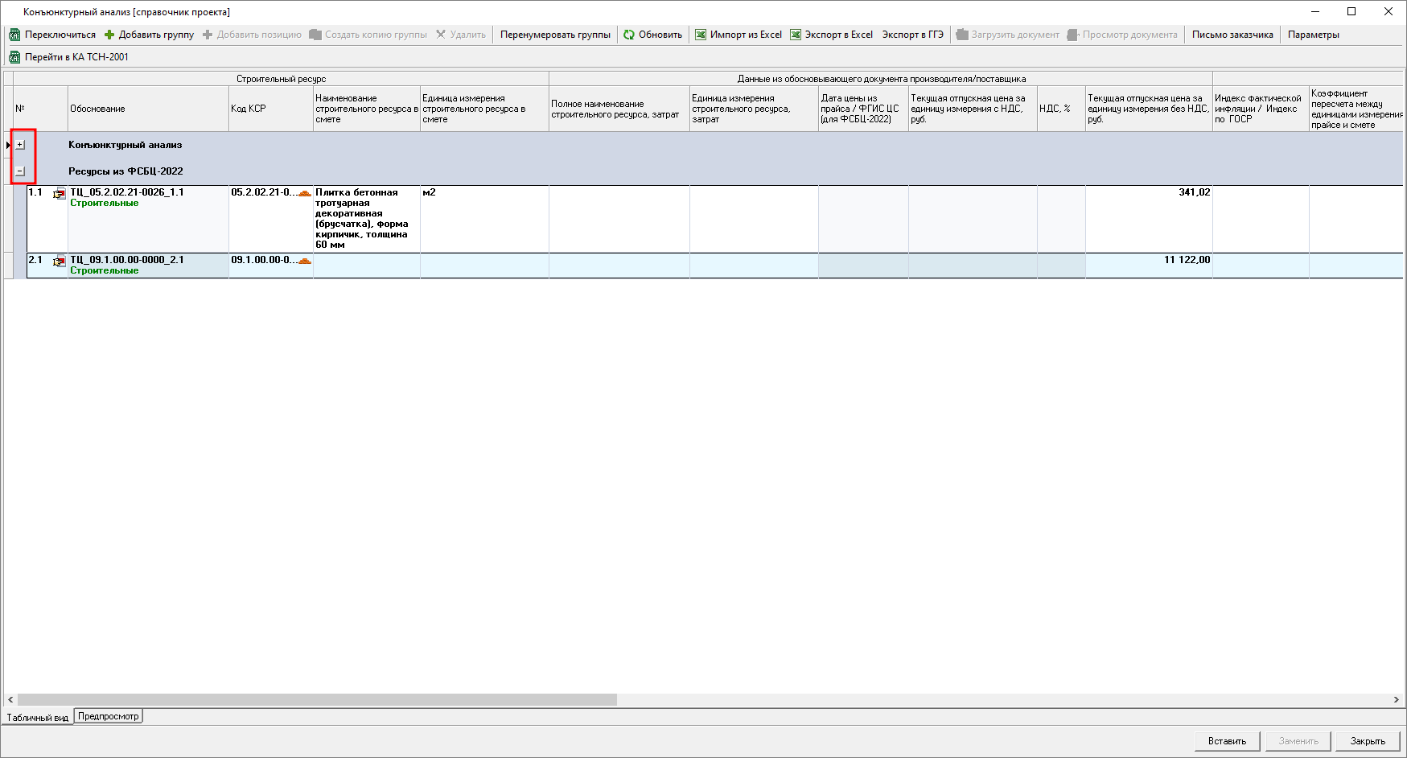Open Параметры in the toolbar
Viewport: 1407px width, 758px height.
point(1313,35)
